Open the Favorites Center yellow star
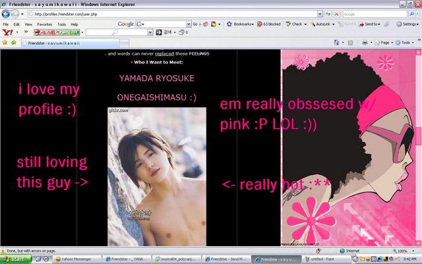Image resolution: width=422 pixels, height=264 pixels. coord(5,42)
